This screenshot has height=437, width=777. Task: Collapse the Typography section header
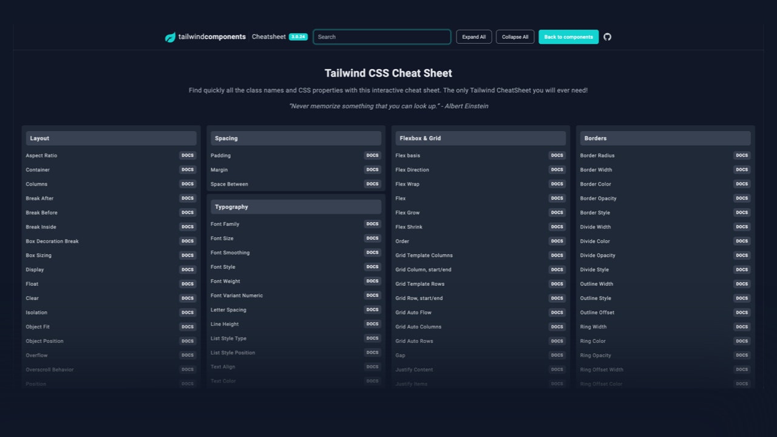[296, 207]
